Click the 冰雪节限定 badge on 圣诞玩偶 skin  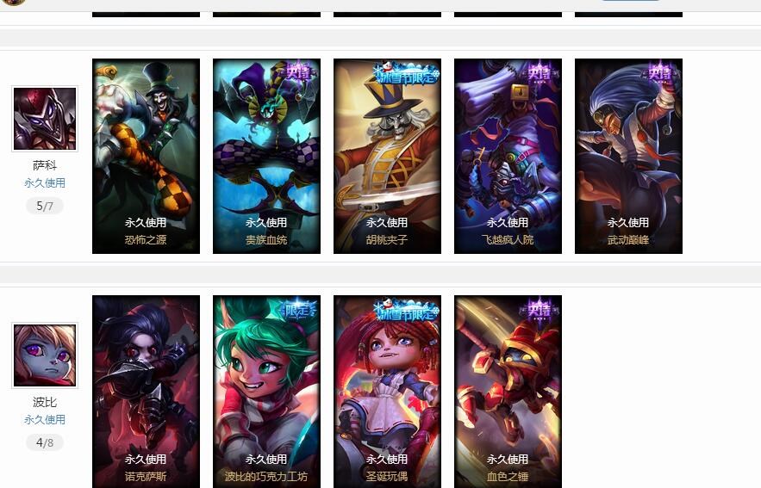[x=406, y=310]
